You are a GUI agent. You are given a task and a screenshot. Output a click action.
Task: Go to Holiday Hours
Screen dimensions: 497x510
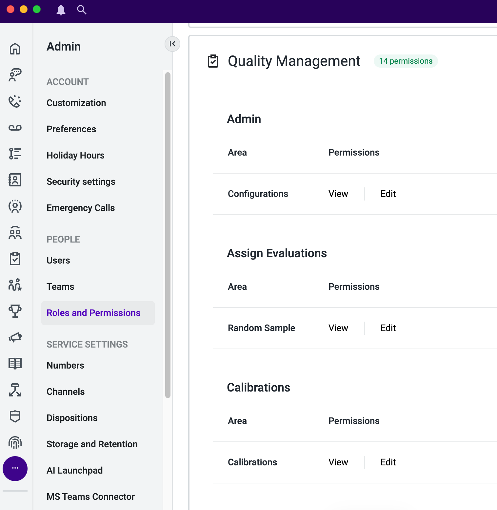point(76,155)
